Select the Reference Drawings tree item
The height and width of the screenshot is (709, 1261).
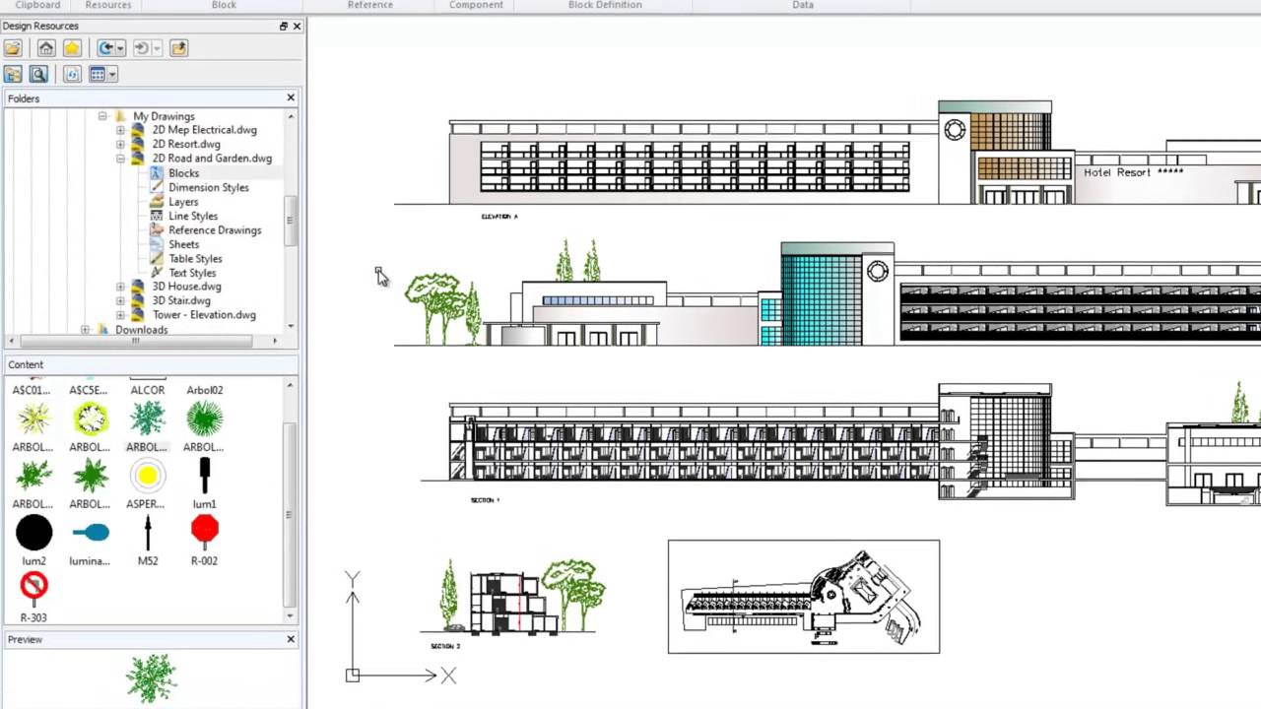215,230
